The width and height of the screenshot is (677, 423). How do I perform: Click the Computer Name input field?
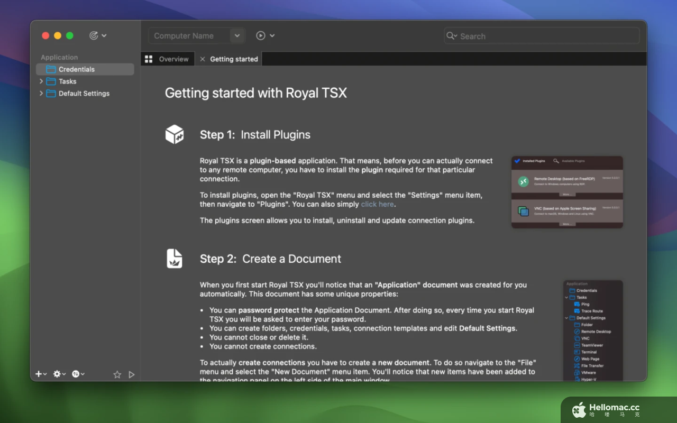pos(189,36)
